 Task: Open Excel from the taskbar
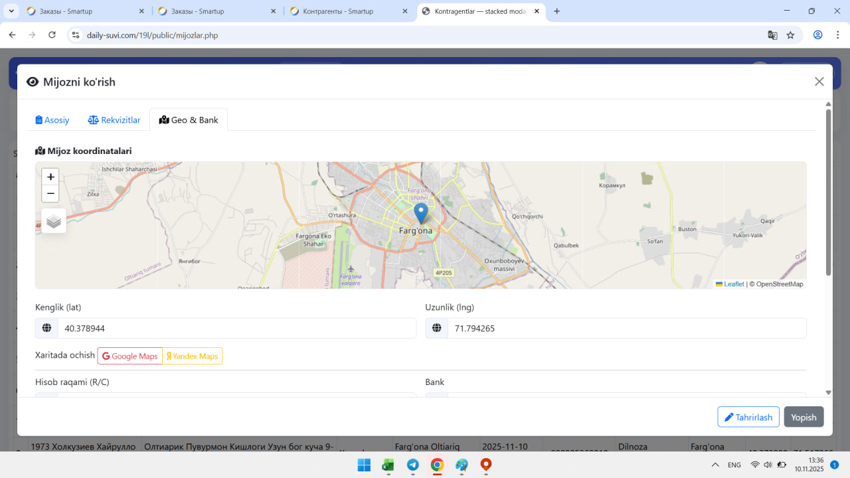point(388,465)
